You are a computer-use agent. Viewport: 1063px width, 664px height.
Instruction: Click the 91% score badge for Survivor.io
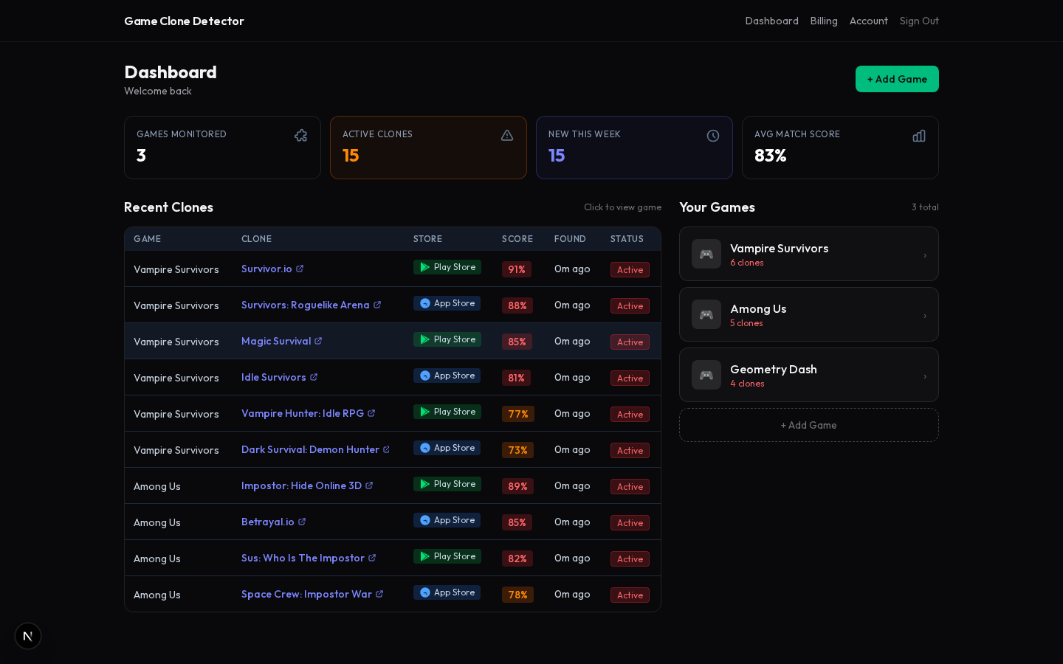[516, 269]
